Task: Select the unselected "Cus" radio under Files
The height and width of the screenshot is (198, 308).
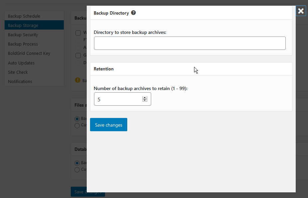Action: [x=77, y=125]
